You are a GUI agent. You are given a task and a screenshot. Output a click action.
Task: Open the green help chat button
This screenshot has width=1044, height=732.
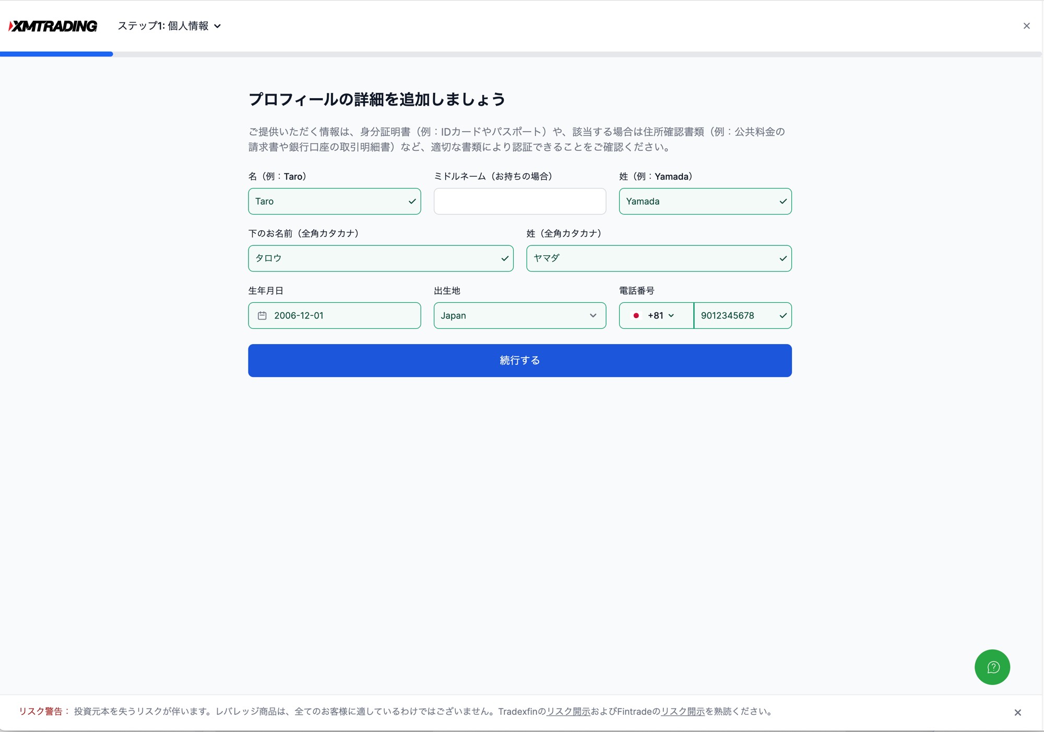[x=992, y=667]
